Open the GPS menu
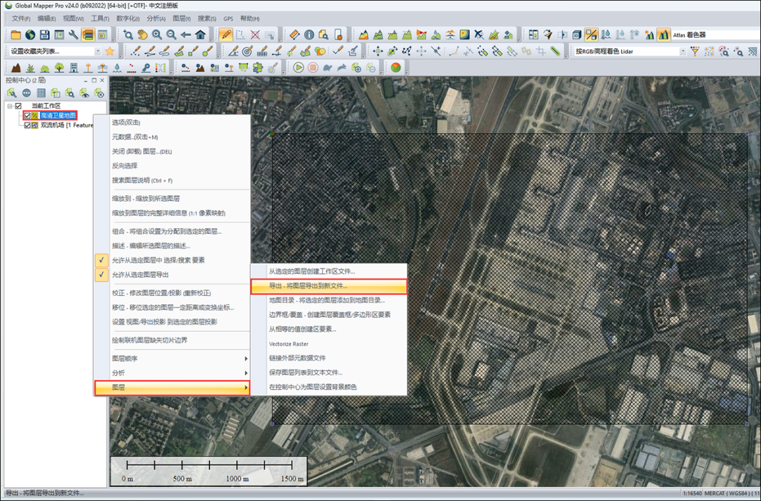The width and height of the screenshot is (761, 501). [228, 18]
